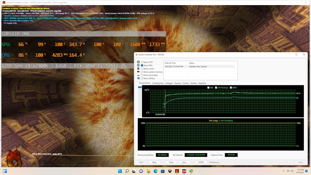This screenshot has width=311, height=175.
Task: Click the greyed Start button in AIDA64
Action: [141, 162]
